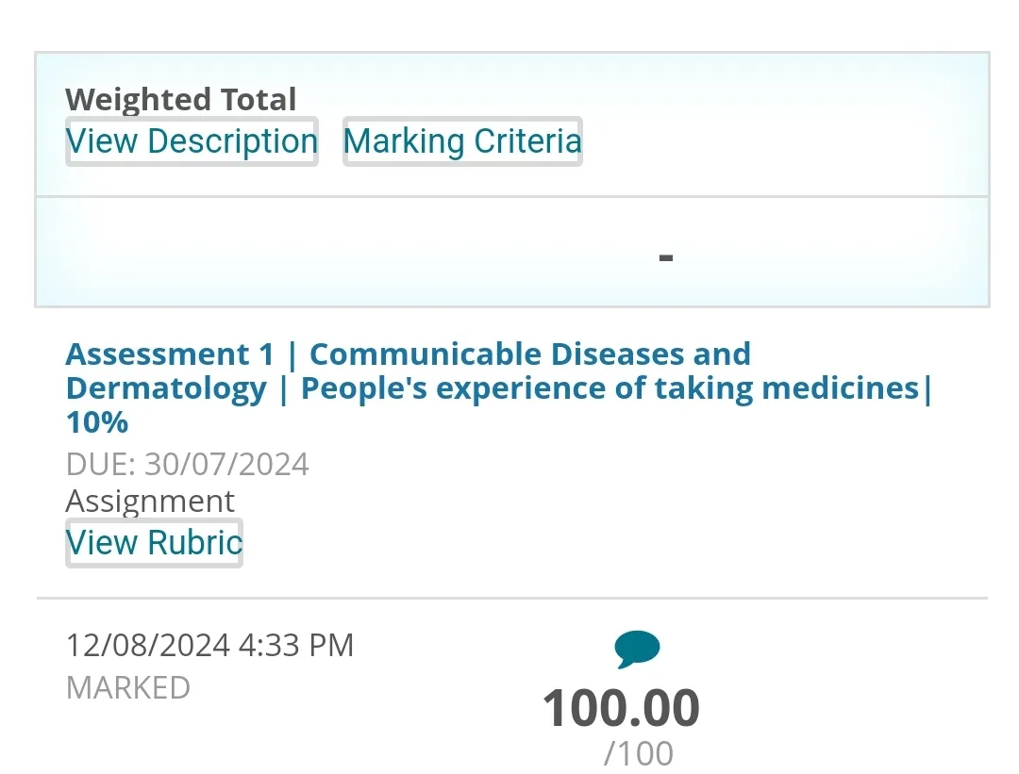
Task: Click the /100 points possible text
Action: [x=639, y=754]
